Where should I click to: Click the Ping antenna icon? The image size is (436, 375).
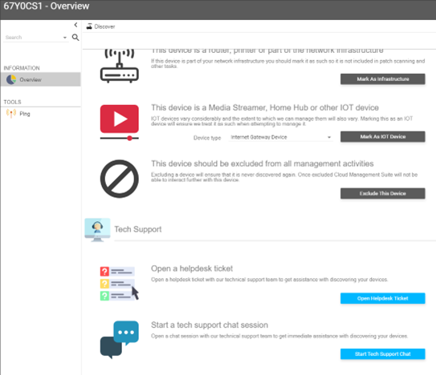11,114
